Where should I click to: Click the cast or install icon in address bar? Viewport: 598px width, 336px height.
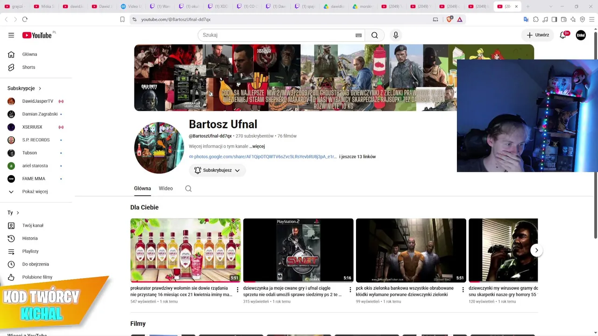(x=435, y=19)
